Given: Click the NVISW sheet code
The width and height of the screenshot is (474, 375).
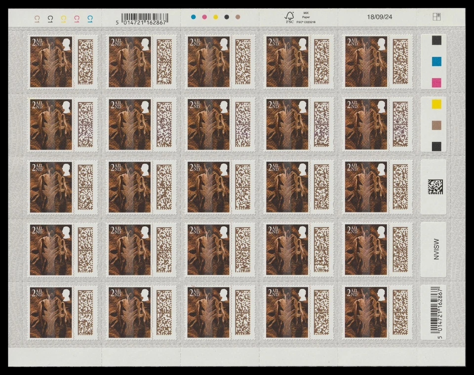Looking at the screenshot, I should [436, 249].
